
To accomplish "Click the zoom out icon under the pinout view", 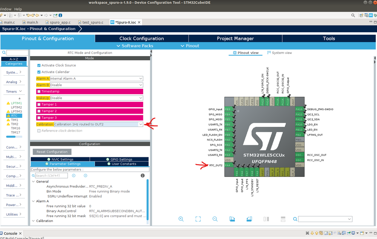I will [x=215, y=219].
